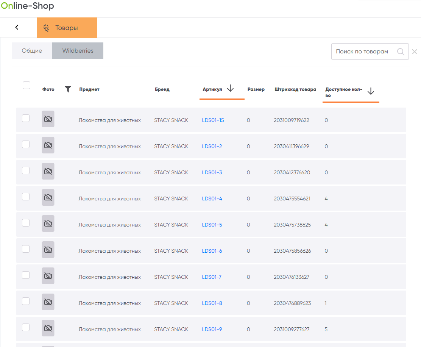
Task: Click the Доступное кол-во header label
Action: coord(344,92)
